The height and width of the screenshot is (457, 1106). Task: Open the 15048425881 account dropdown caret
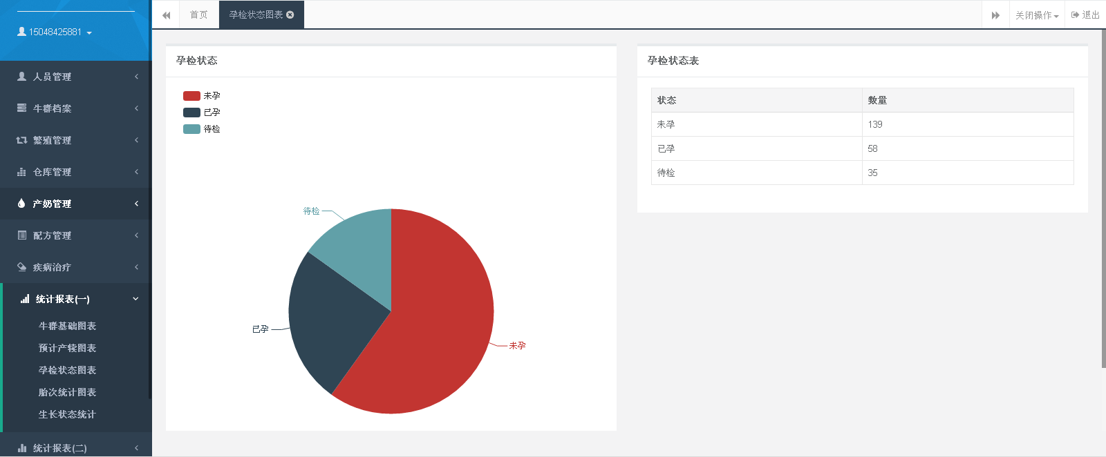point(89,33)
